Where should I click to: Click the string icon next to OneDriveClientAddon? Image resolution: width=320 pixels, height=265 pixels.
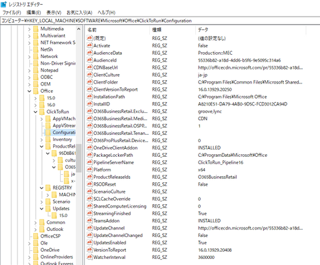(x=89, y=148)
